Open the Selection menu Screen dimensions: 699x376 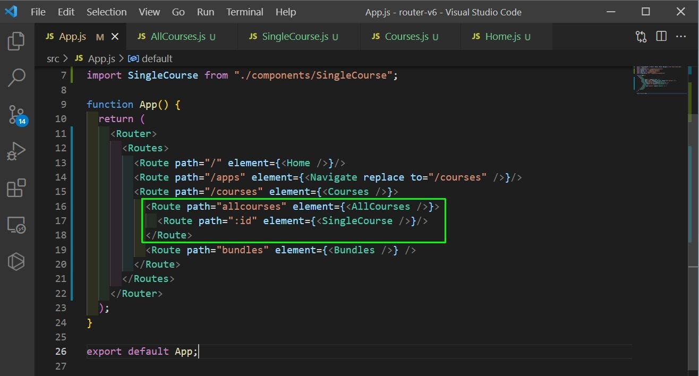tap(107, 12)
